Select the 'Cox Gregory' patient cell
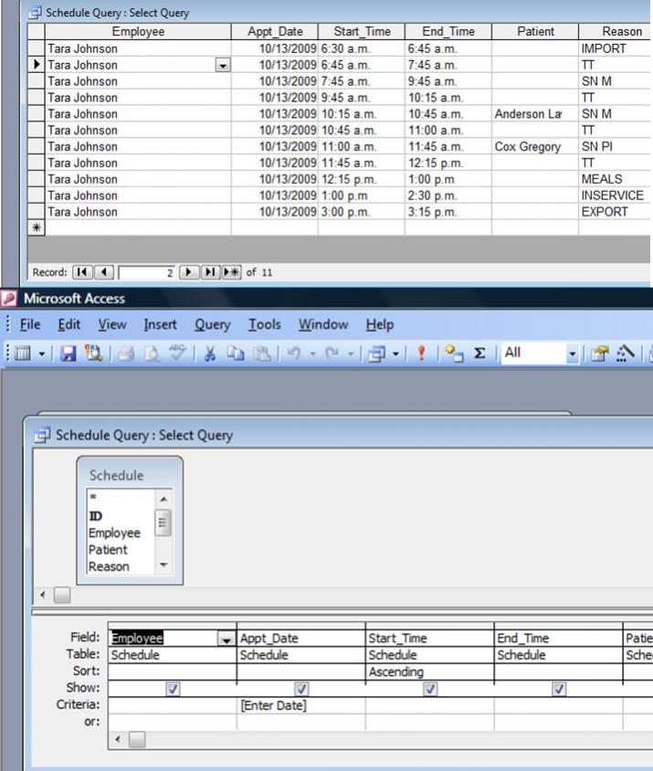Image resolution: width=653 pixels, height=771 pixels. [535, 146]
